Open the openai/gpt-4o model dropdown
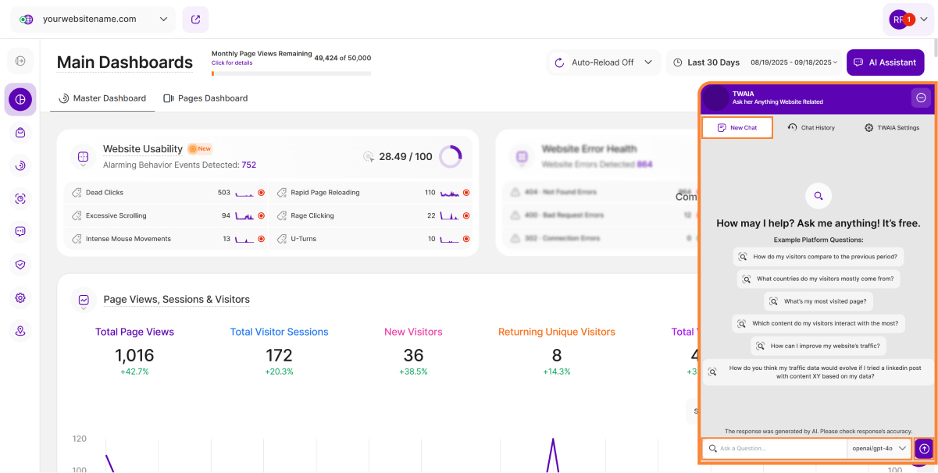Screen dimensions: 938x473 tap(879, 449)
